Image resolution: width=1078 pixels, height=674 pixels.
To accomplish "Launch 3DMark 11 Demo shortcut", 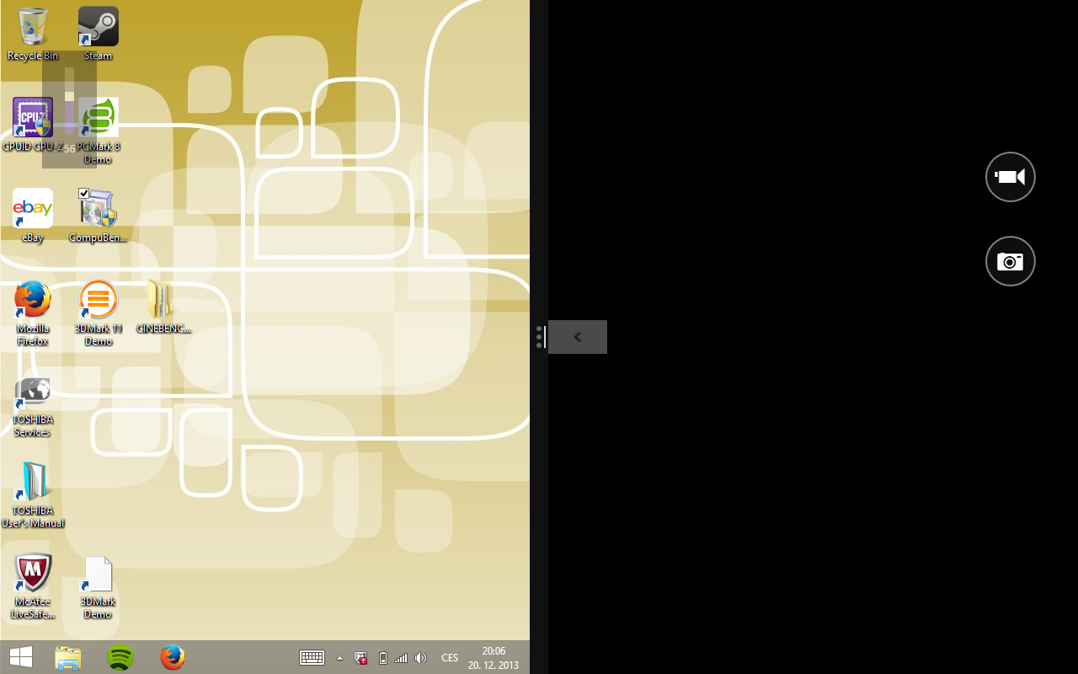I will tap(98, 313).
